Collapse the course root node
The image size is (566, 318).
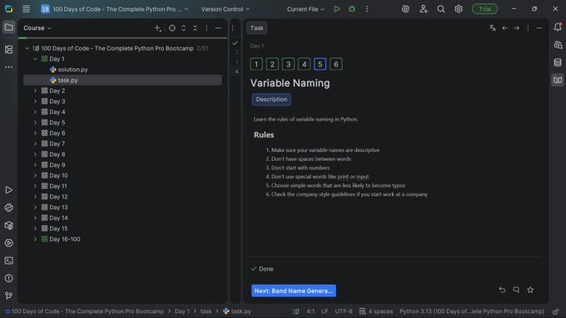point(27,48)
